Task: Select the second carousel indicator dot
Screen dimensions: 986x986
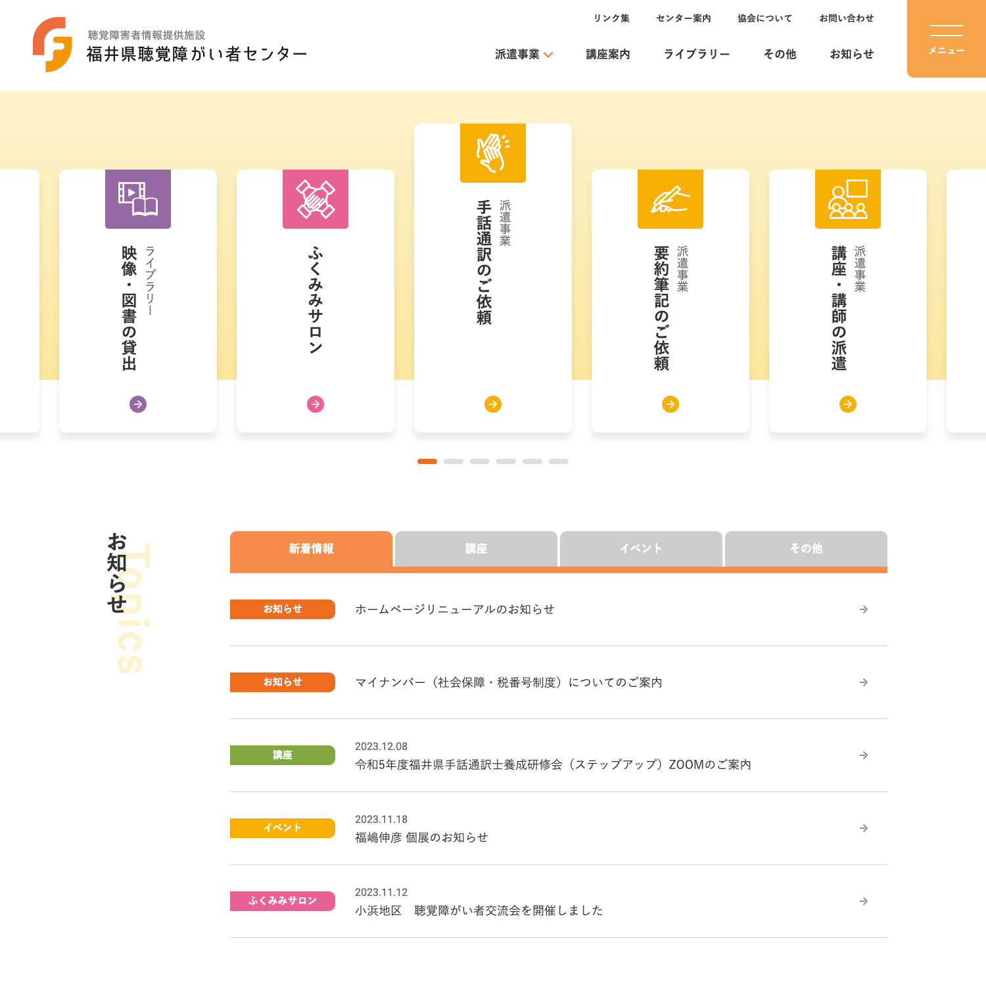Action: [454, 461]
